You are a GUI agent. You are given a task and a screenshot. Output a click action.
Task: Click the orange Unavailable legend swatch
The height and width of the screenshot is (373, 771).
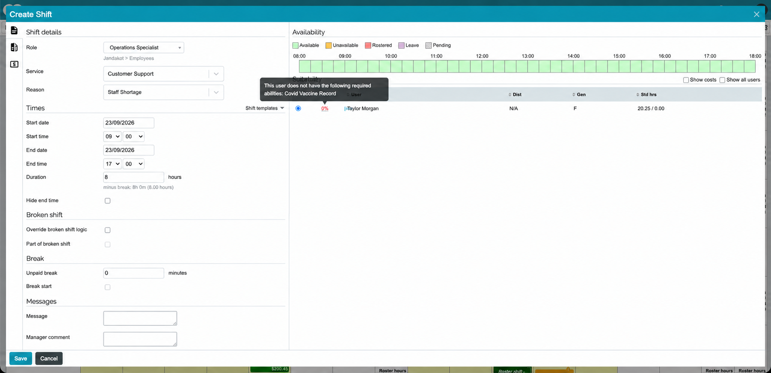coord(329,45)
